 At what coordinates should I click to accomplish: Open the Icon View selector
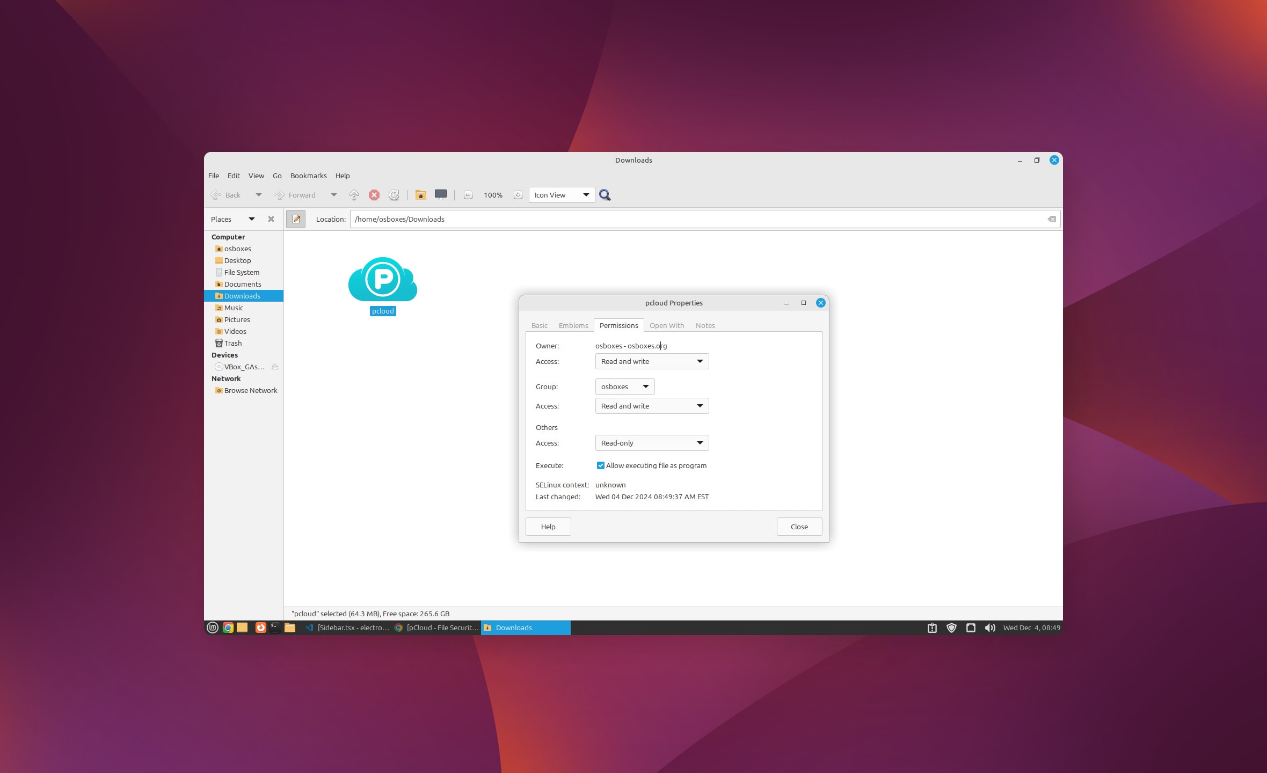click(560, 195)
